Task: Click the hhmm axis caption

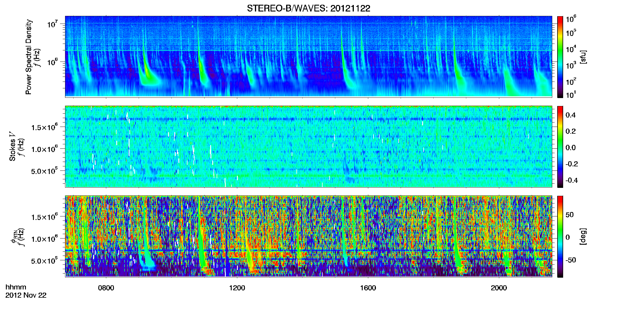Action: [16, 287]
